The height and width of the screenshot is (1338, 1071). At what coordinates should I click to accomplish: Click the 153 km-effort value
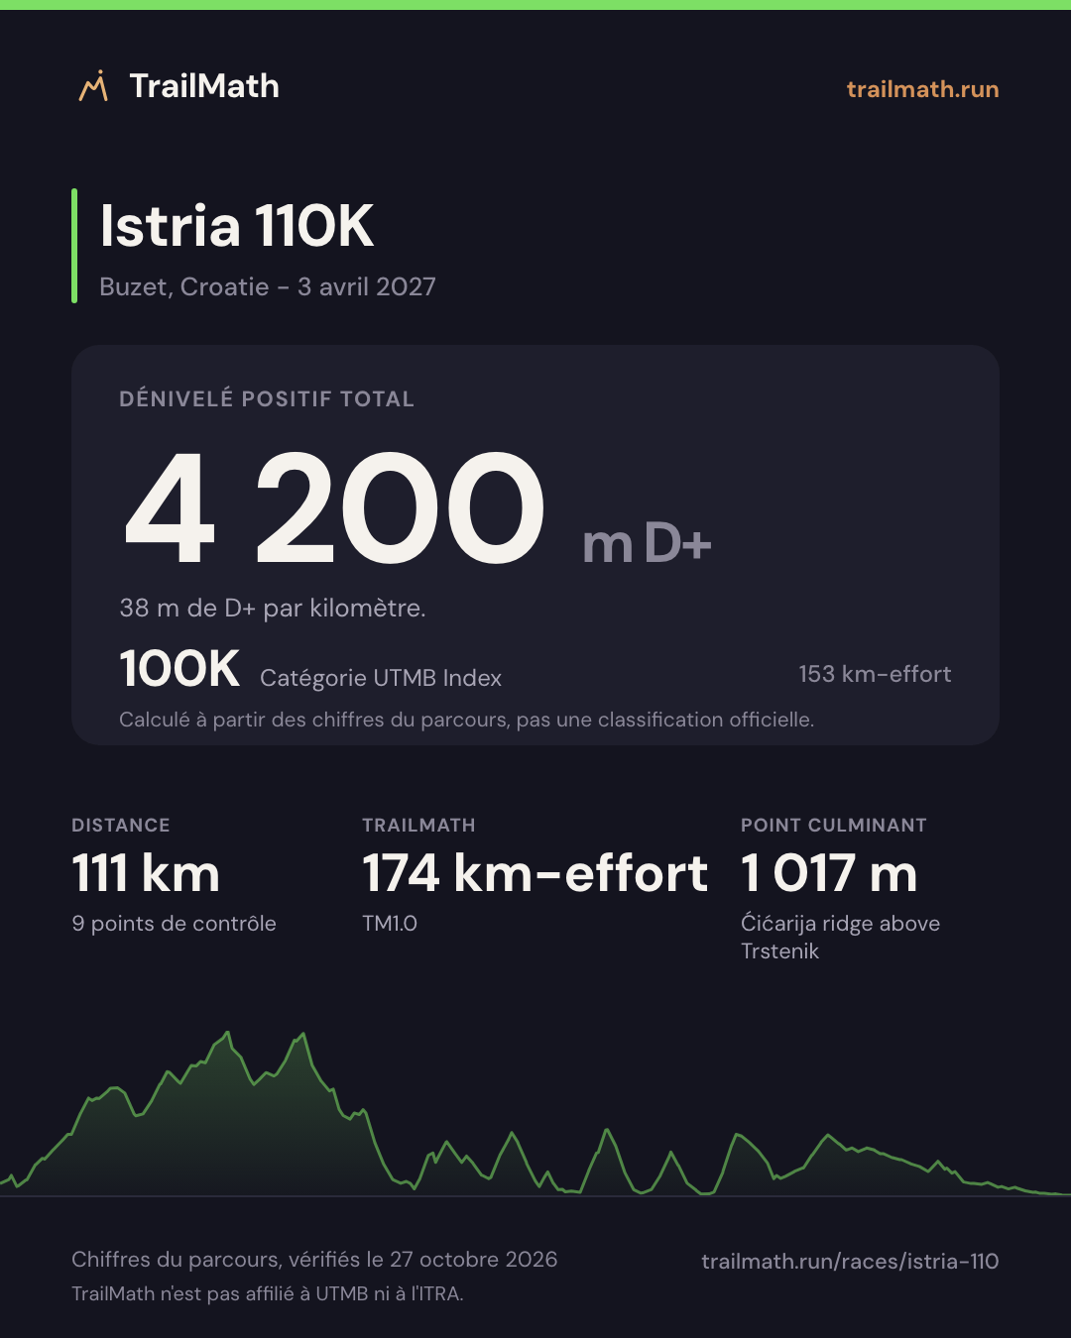point(875,674)
